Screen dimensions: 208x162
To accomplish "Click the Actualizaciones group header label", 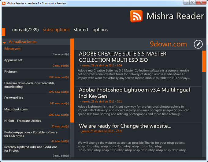I will click(x=23, y=42).
